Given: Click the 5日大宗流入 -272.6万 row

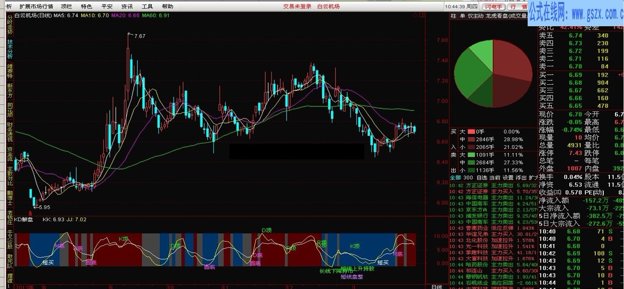Looking at the screenshot, I should coord(581,223).
